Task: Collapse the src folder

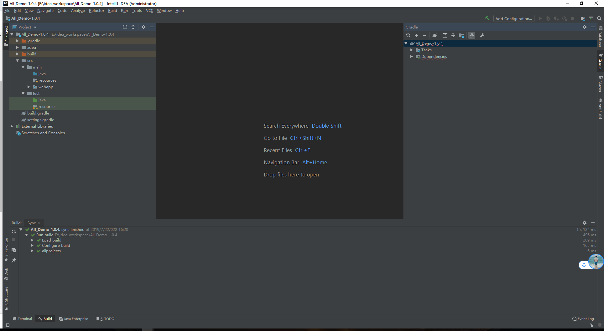Action: [18, 61]
